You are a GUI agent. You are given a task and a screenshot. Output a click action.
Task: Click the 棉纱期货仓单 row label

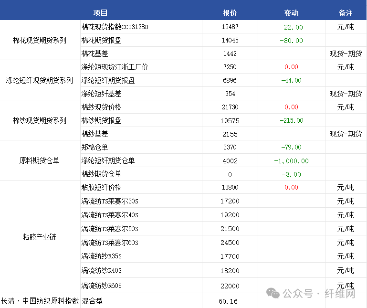102,174
